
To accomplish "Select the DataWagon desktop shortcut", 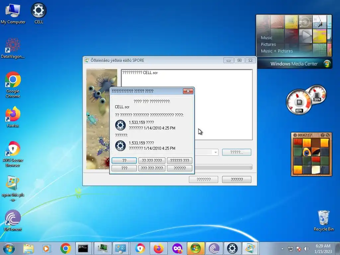I will [x=13, y=48].
